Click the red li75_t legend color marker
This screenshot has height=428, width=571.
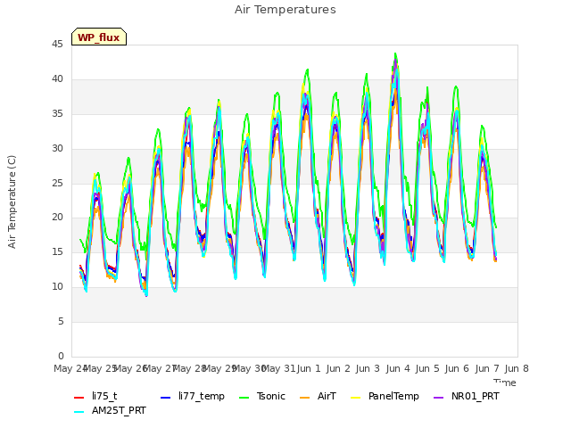click(x=79, y=398)
